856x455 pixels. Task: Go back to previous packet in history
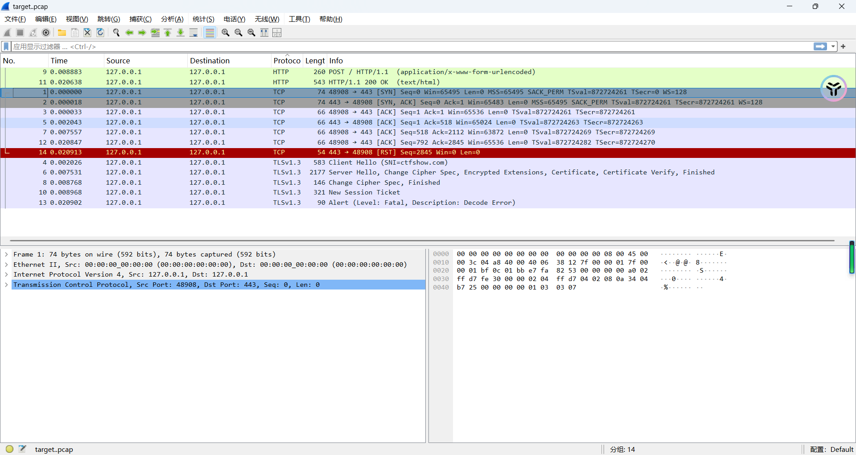(129, 33)
